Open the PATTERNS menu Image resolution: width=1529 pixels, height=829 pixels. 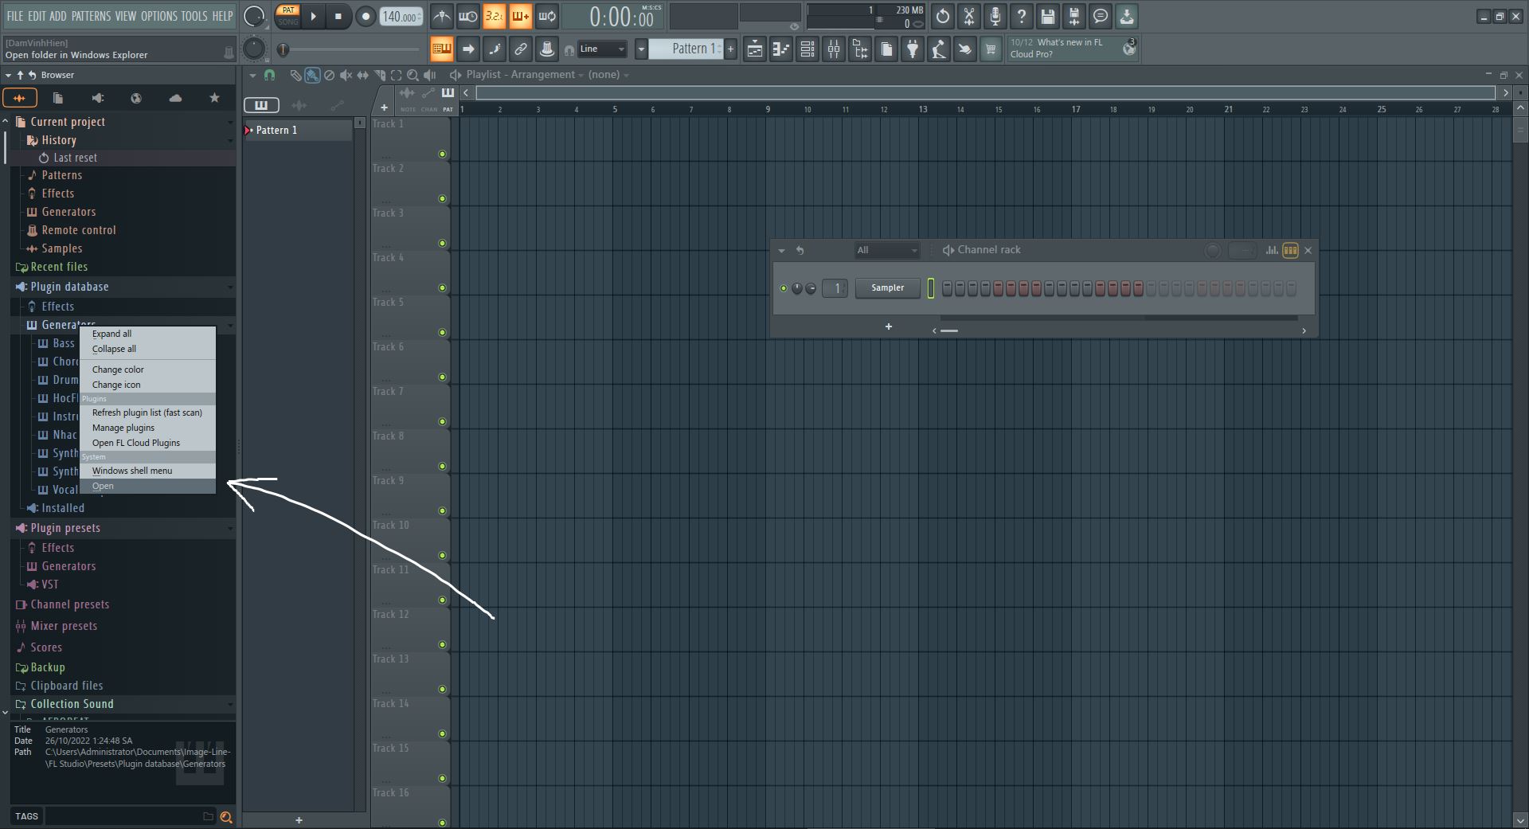pyautogui.click(x=91, y=16)
